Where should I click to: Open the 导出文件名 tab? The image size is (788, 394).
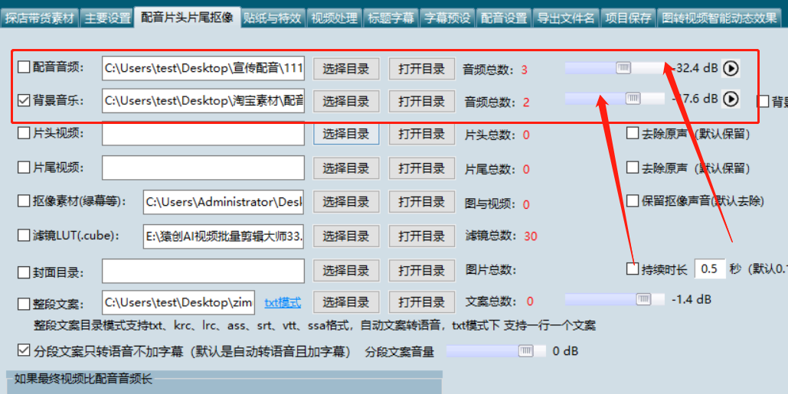[566, 18]
